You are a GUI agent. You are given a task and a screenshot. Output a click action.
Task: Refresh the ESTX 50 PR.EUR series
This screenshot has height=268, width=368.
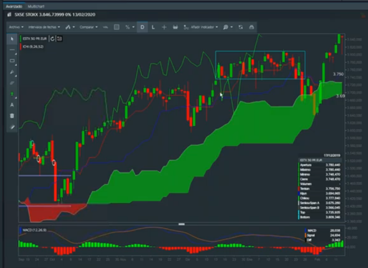tap(52, 39)
